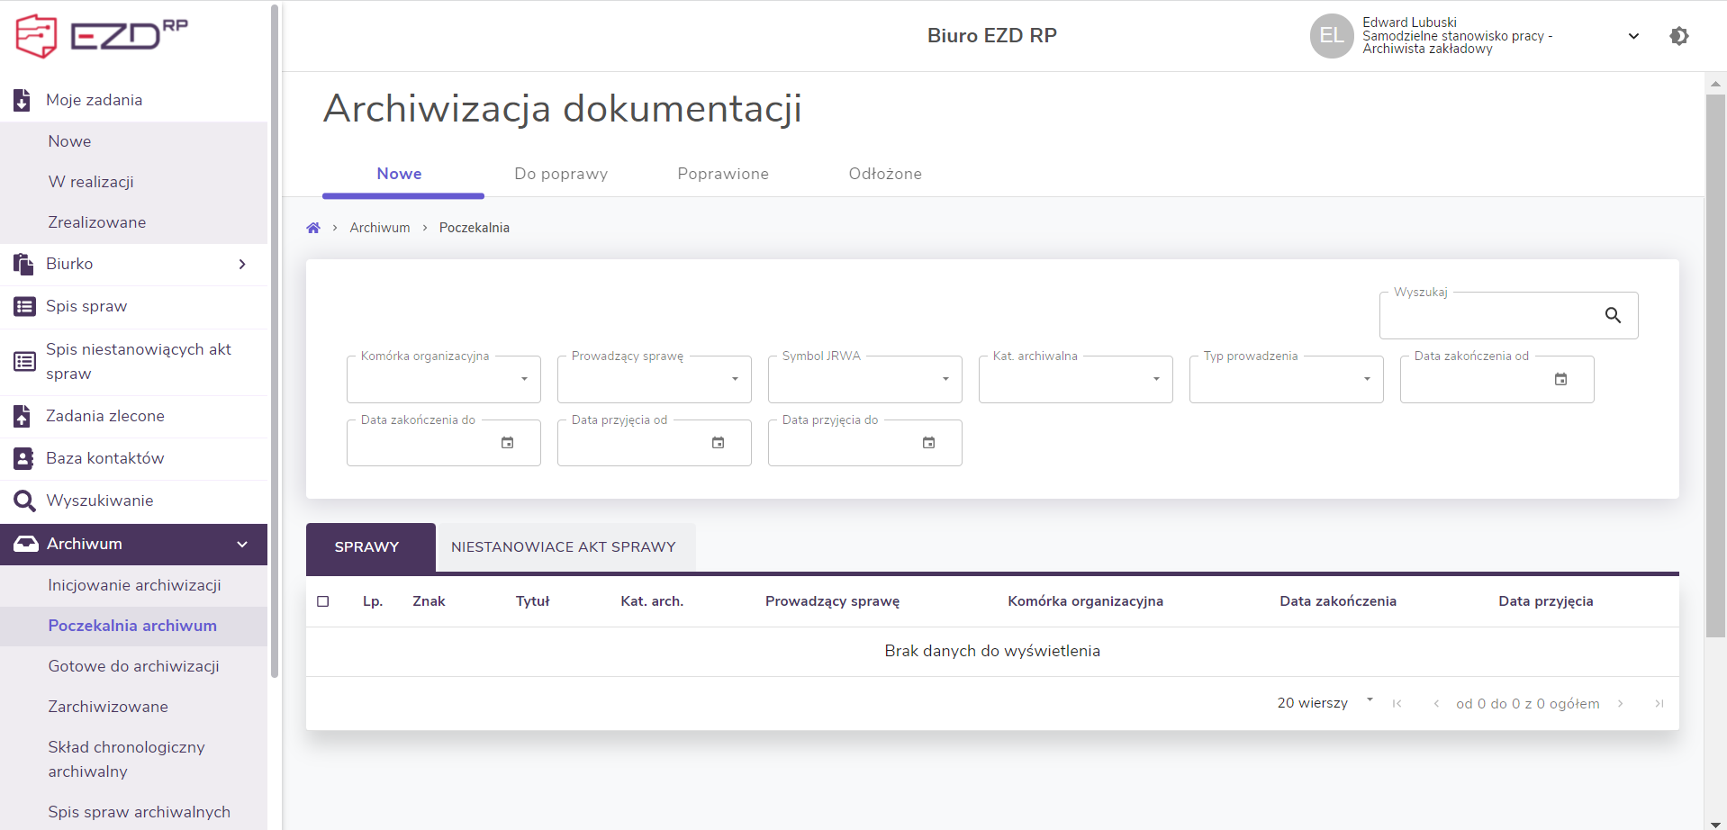
Task: Expand the Biurko sidebar submenu
Action: (x=241, y=264)
